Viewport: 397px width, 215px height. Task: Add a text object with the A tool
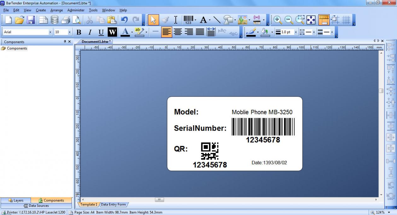click(x=203, y=20)
